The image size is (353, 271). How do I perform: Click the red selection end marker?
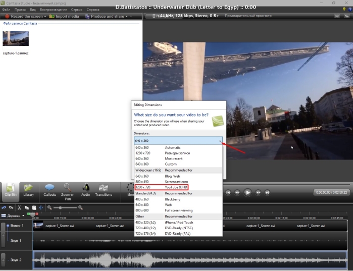[x=37, y=214]
